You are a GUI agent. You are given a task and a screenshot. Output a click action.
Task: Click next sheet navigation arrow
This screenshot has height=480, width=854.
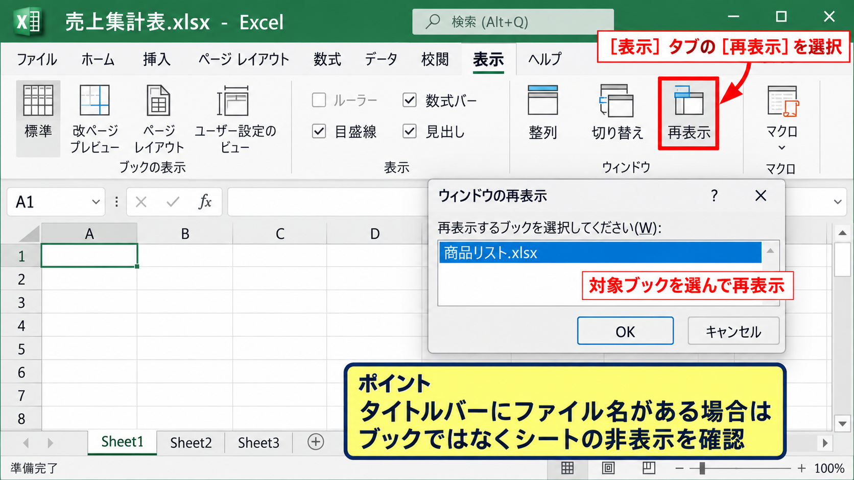tap(50, 443)
